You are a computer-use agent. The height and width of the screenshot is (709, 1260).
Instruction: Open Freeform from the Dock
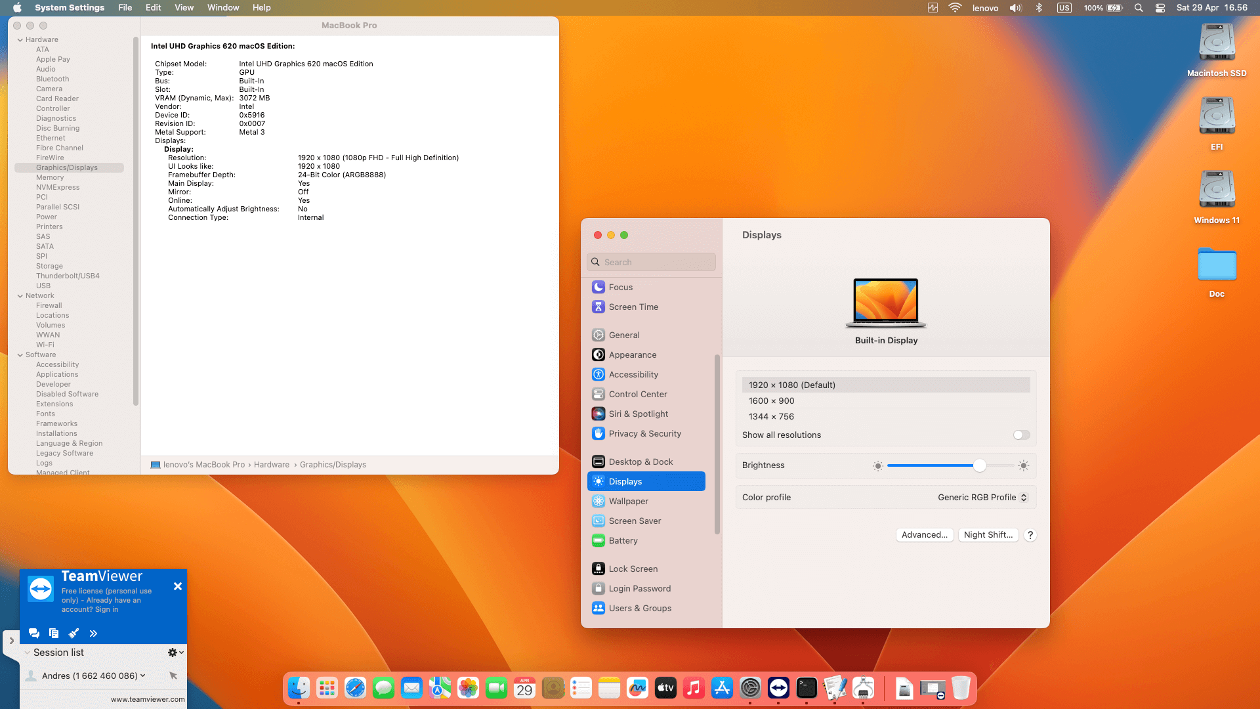pos(637,688)
